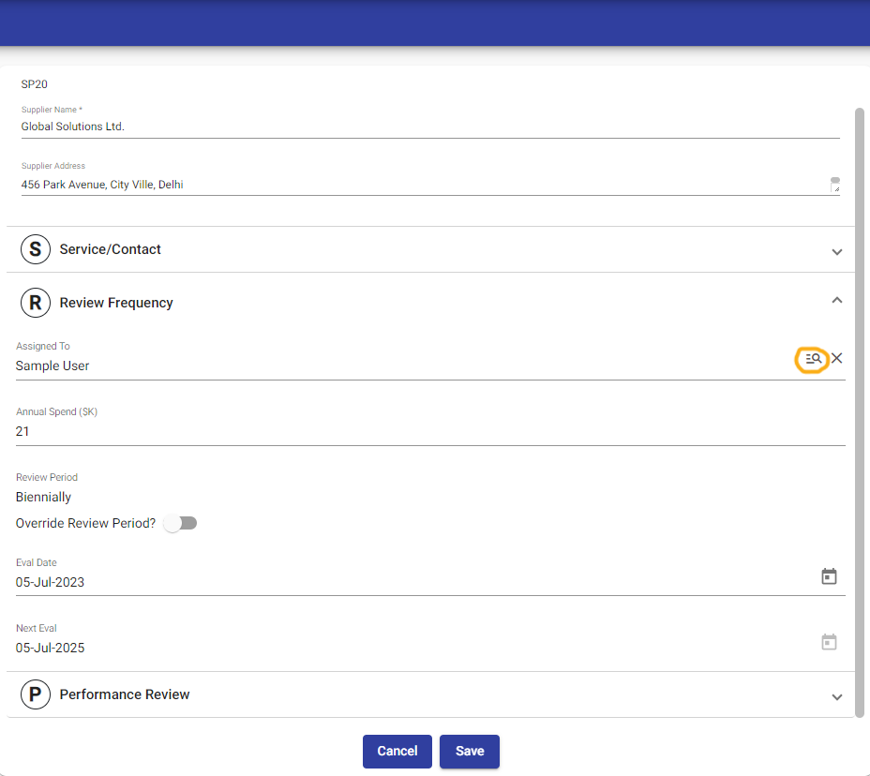This screenshot has width=870, height=776.
Task: Click the circled S Service/Contact icon
Action: coord(36,249)
